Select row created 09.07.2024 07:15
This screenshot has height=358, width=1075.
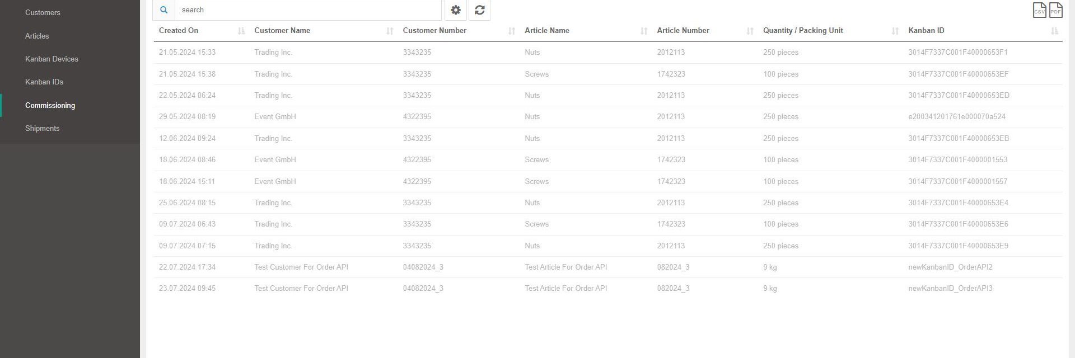click(607, 246)
